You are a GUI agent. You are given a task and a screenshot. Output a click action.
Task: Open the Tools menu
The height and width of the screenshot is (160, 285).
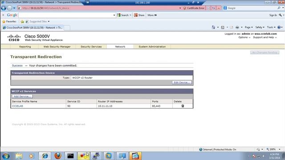[271, 27]
